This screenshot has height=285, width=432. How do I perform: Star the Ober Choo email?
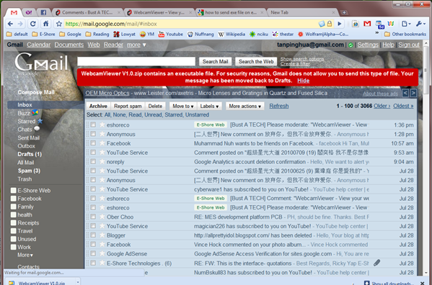(102, 217)
